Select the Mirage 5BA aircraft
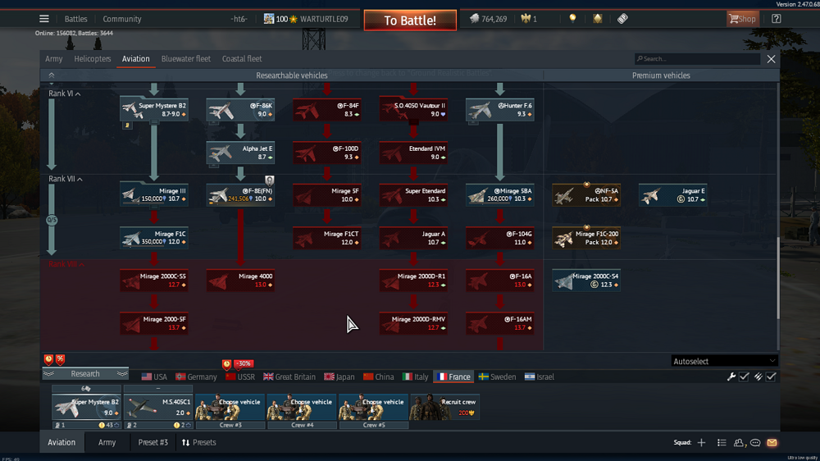Viewport: 820px width, 461px height. (500, 194)
